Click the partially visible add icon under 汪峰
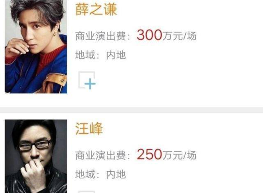 [x=87, y=192]
